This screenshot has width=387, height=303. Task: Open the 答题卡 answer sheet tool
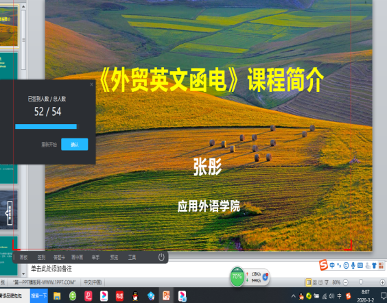point(59,257)
